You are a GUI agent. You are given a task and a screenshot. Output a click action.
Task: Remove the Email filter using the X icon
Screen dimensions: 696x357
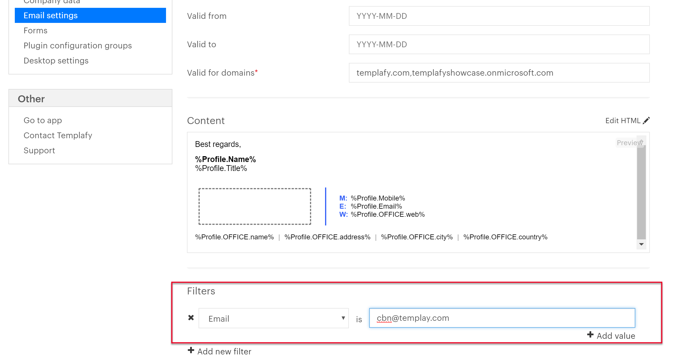pyautogui.click(x=191, y=318)
